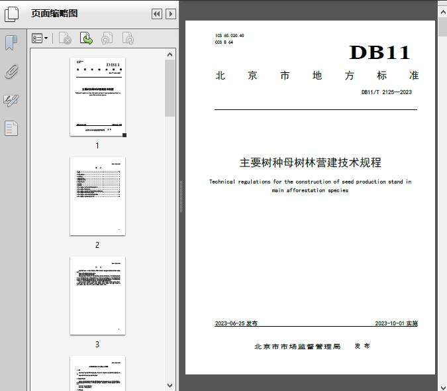The width and height of the screenshot is (447, 391).
Task: Select page 1 thumbnail
Action: tap(97, 97)
